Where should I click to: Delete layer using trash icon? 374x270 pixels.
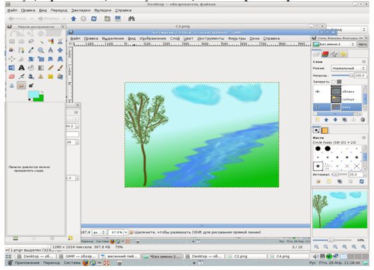click(x=363, y=120)
